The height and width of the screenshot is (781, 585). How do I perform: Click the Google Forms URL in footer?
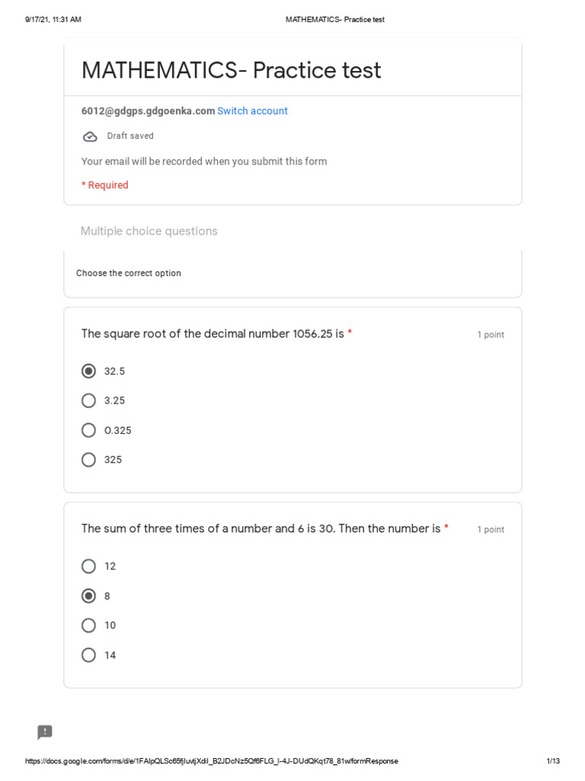[212, 761]
